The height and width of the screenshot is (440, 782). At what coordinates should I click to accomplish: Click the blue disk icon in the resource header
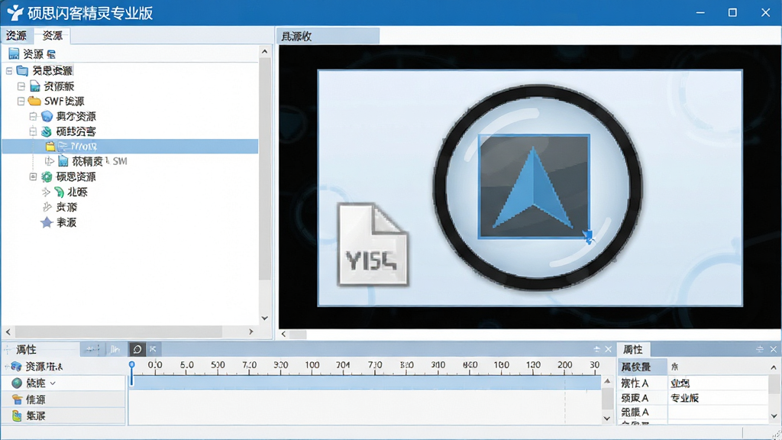(14, 53)
